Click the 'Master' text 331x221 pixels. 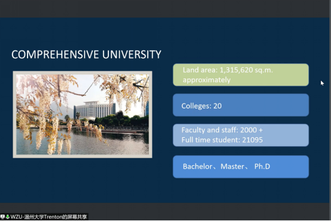(x=232, y=166)
